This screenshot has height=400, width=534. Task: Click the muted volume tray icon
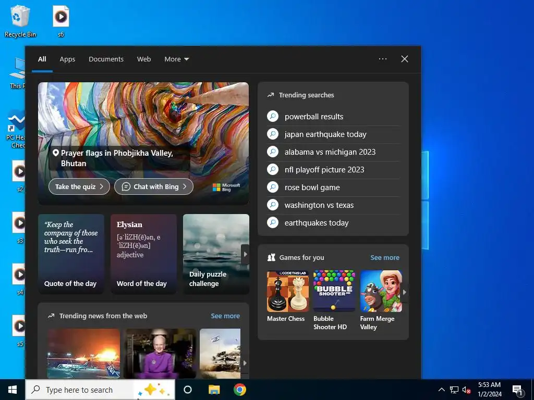[466, 390]
